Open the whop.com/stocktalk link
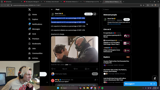This screenshot has width=160, height=90. [115, 24]
